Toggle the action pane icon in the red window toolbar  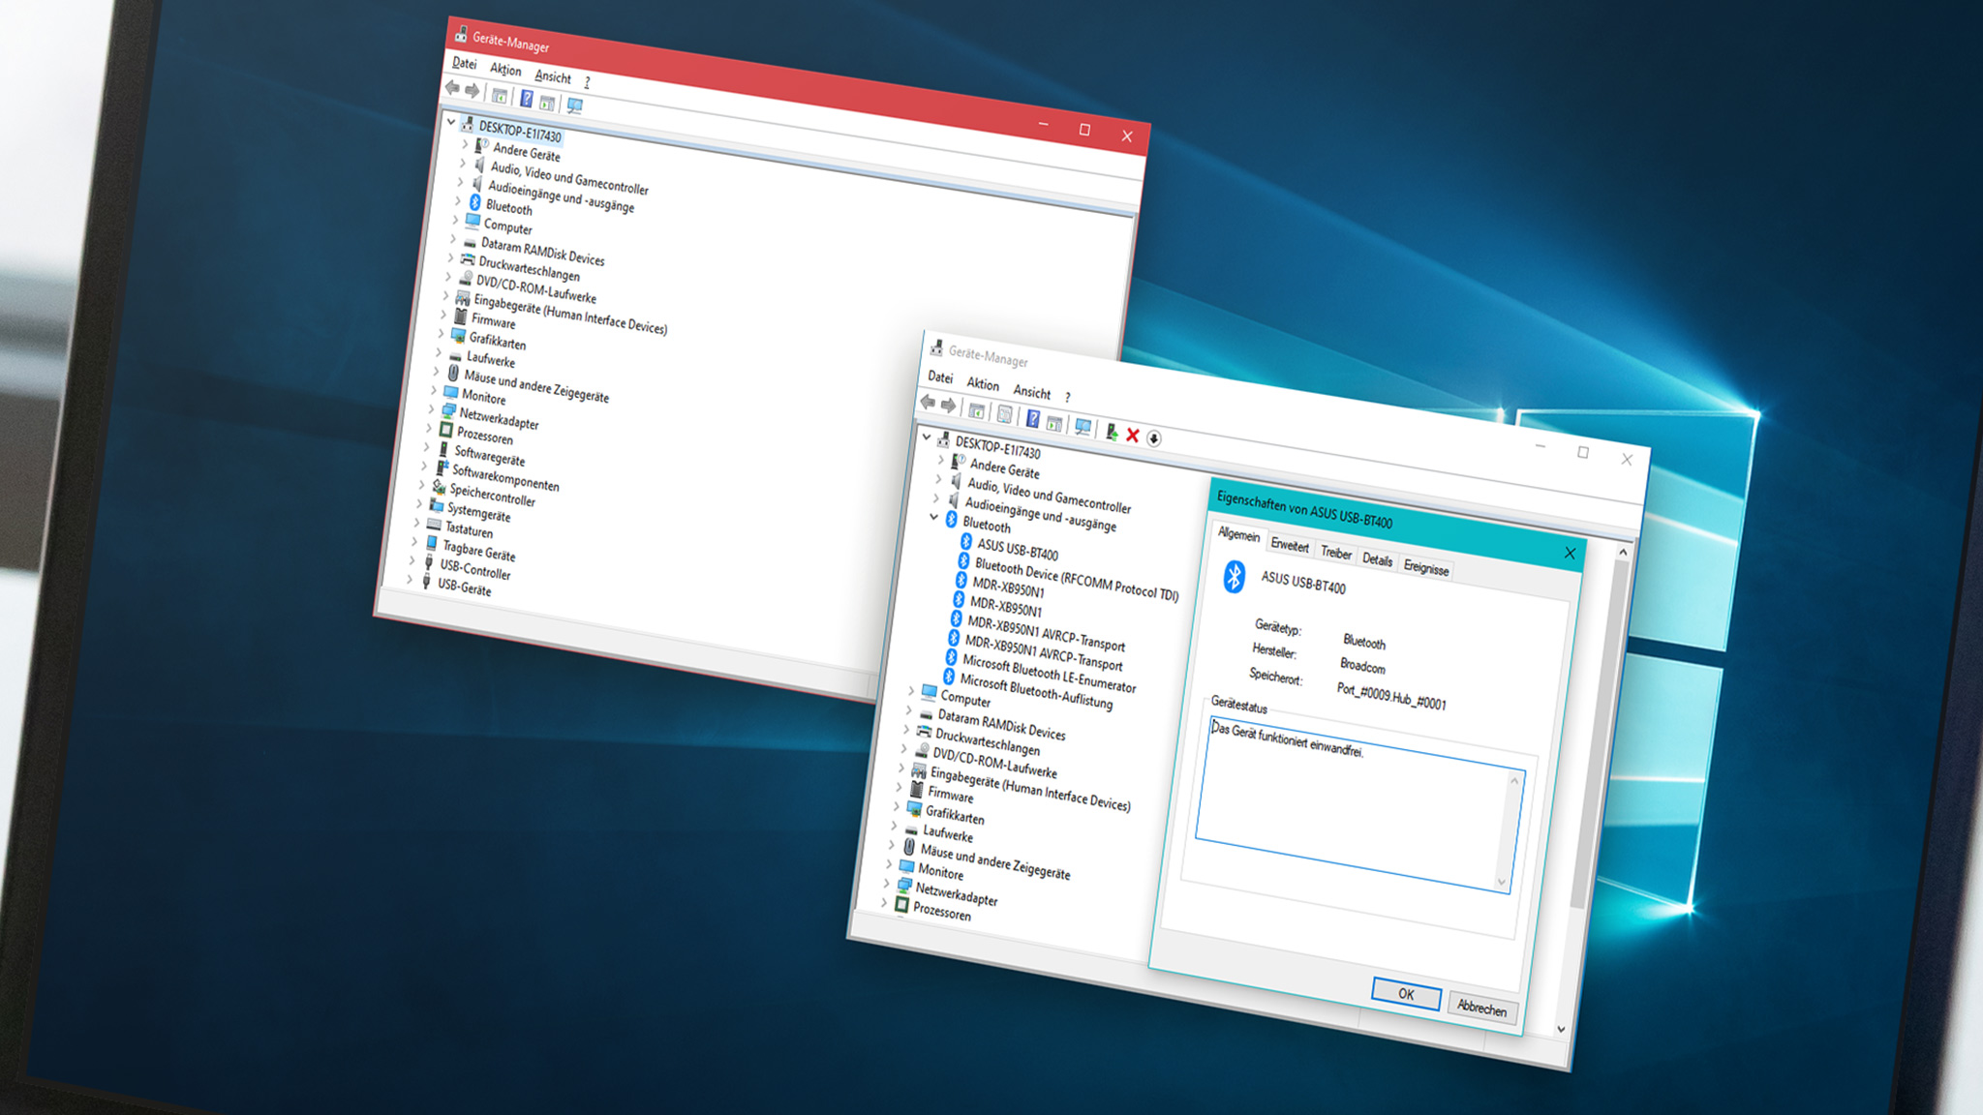pos(547,103)
